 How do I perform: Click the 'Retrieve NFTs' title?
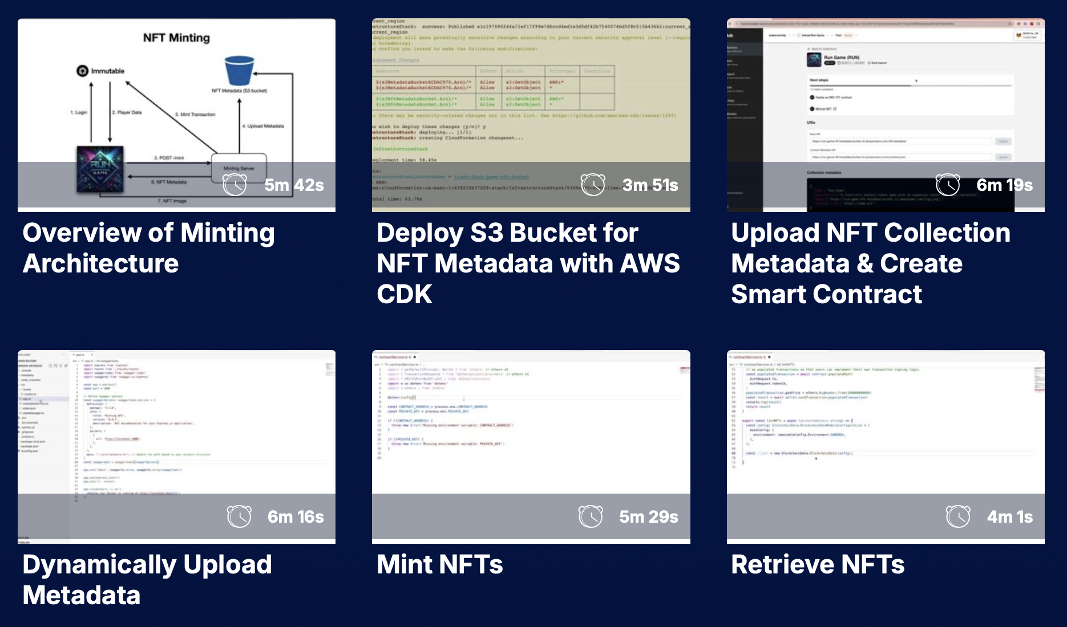coord(818,564)
